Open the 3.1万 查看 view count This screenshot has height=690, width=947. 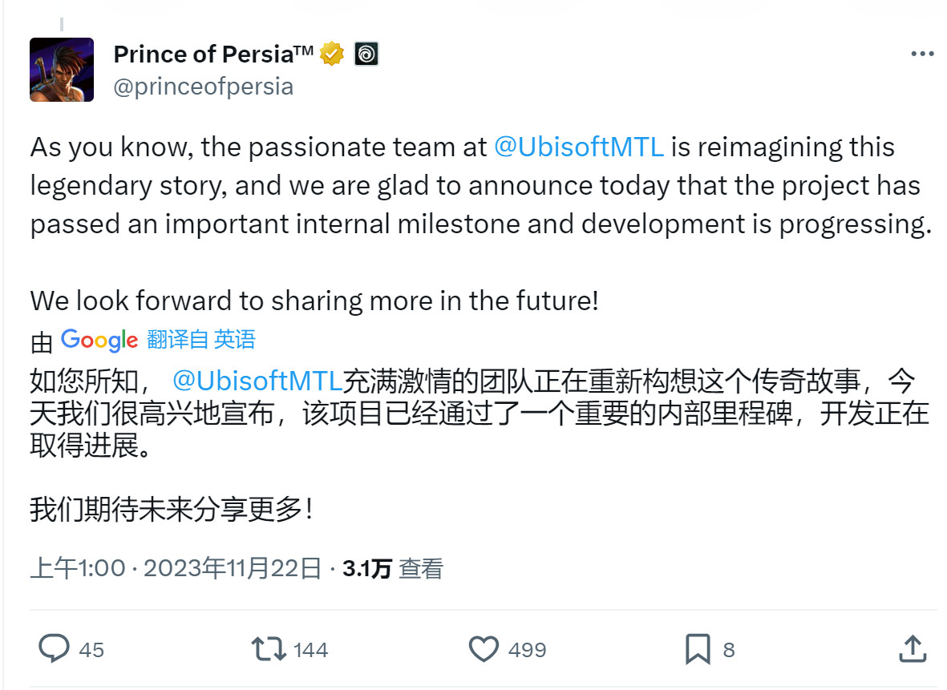point(393,569)
